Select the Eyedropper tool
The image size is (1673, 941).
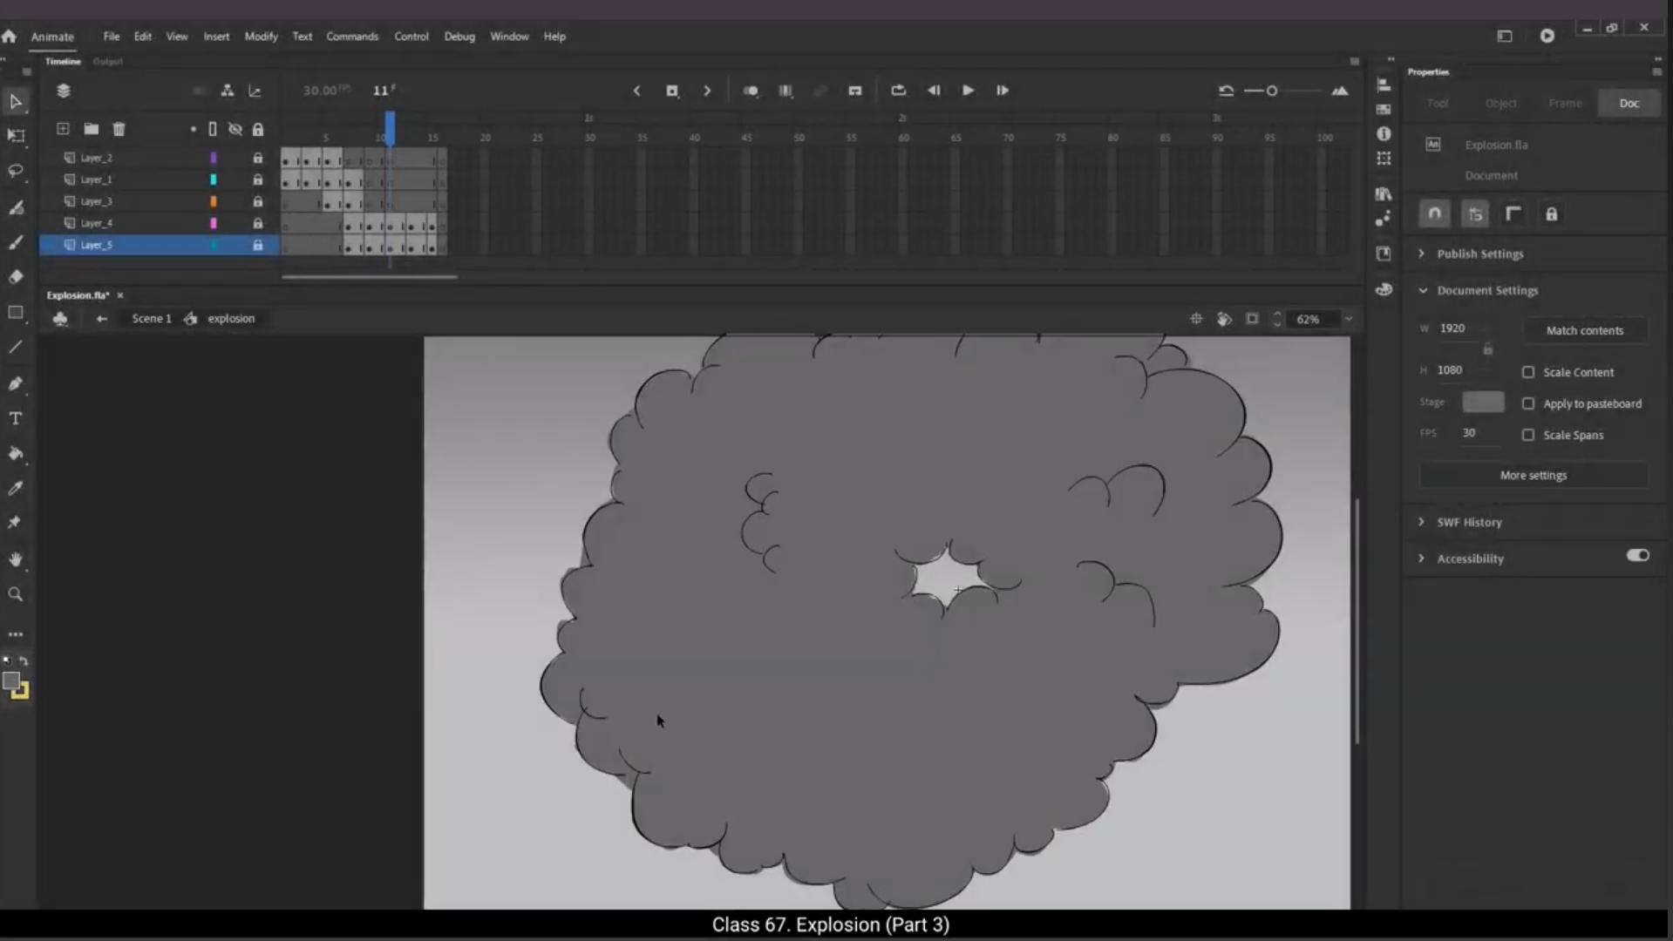[x=16, y=489]
